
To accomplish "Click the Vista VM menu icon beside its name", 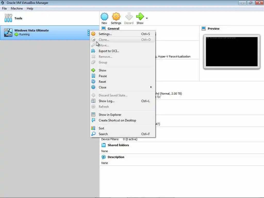I will (x=88, y=33).
